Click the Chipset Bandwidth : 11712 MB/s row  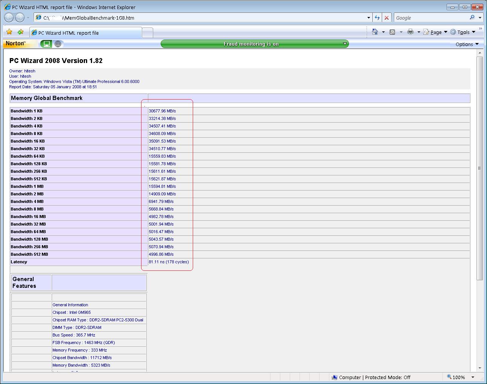click(82, 358)
